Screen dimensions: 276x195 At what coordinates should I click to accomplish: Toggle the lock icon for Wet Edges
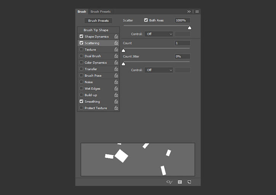click(x=116, y=89)
